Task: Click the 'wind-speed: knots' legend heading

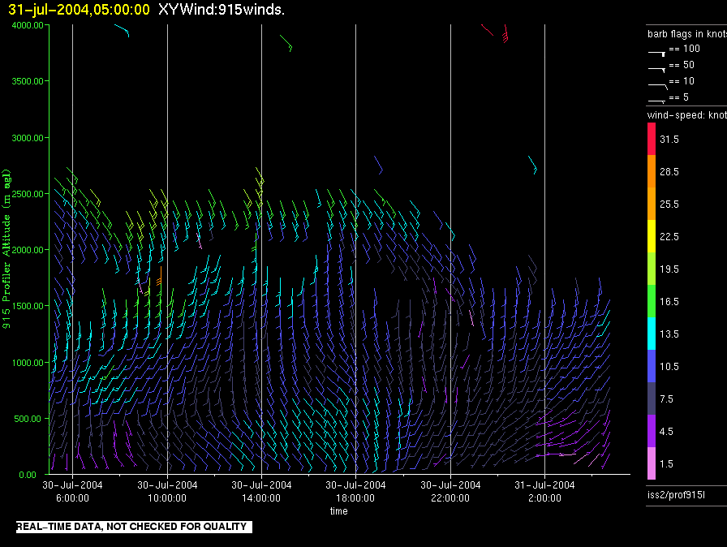Action: pyautogui.click(x=687, y=115)
